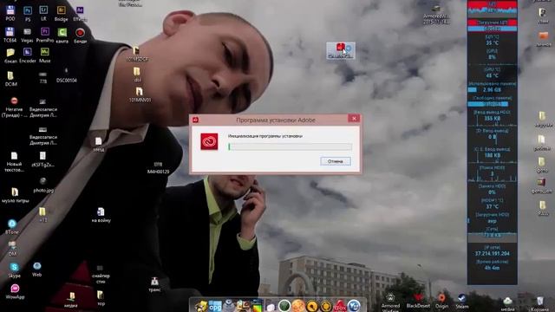Click the opg icon in the dock
Viewport: 555px width, 312px height.
pos(215,306)
